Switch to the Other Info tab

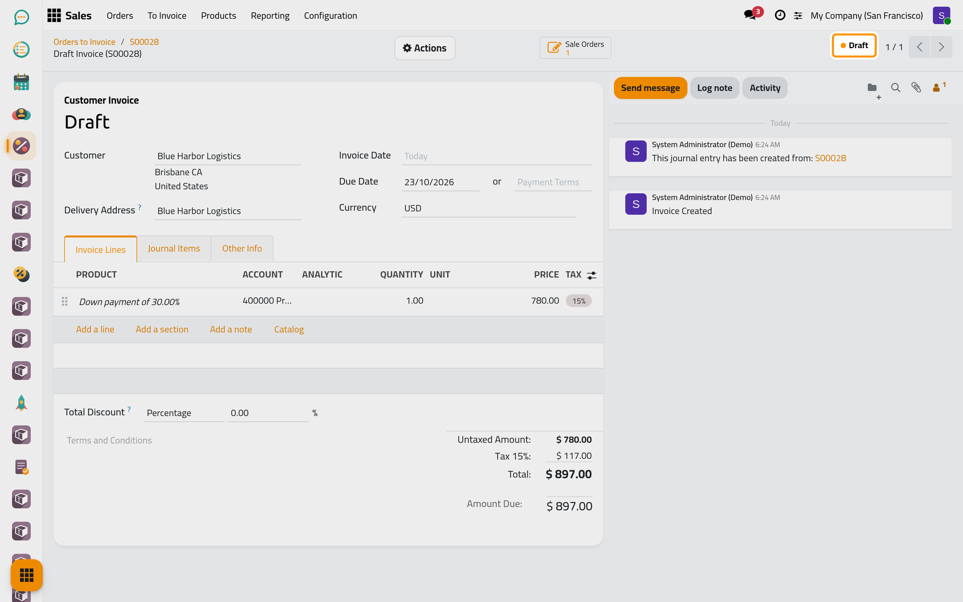pos(242,248)
